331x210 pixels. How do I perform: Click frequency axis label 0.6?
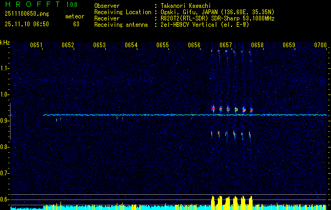coord(4,199)
